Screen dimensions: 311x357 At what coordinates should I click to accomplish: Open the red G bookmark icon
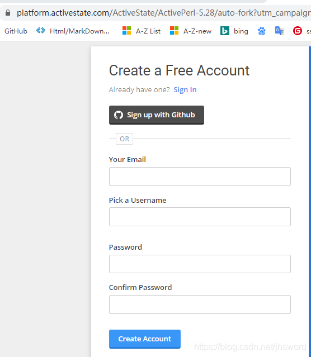[298, 31]
